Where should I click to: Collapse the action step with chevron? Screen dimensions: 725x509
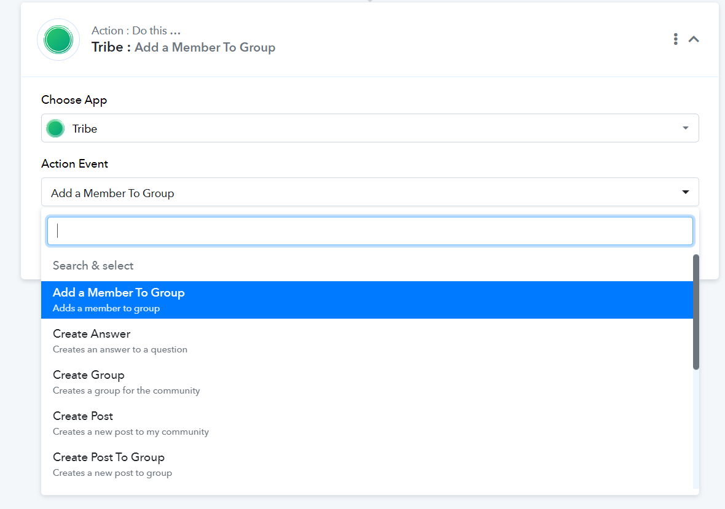tap(694, 39)
